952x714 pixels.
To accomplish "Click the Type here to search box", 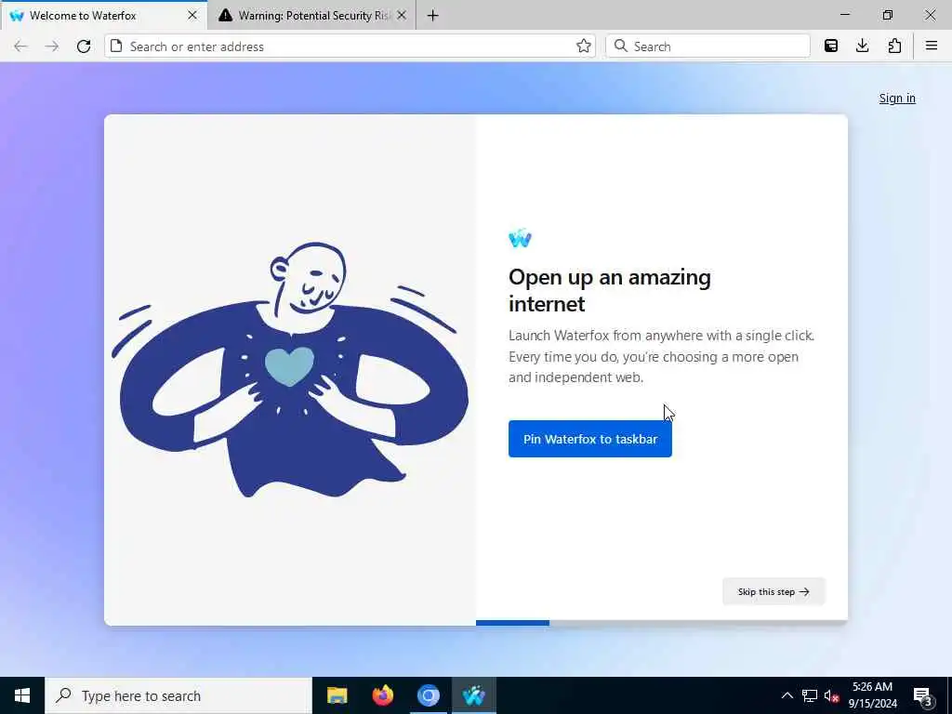I will [178, 695].
